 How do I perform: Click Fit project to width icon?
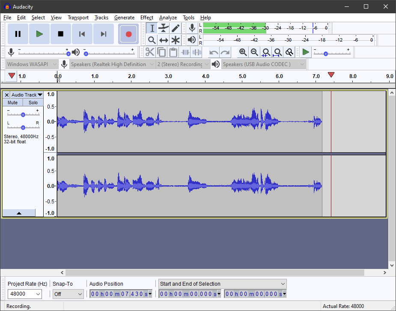(x=277, y=52)
